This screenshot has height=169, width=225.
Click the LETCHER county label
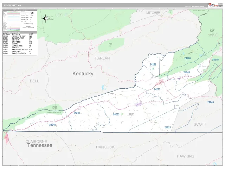click(153, 13)
